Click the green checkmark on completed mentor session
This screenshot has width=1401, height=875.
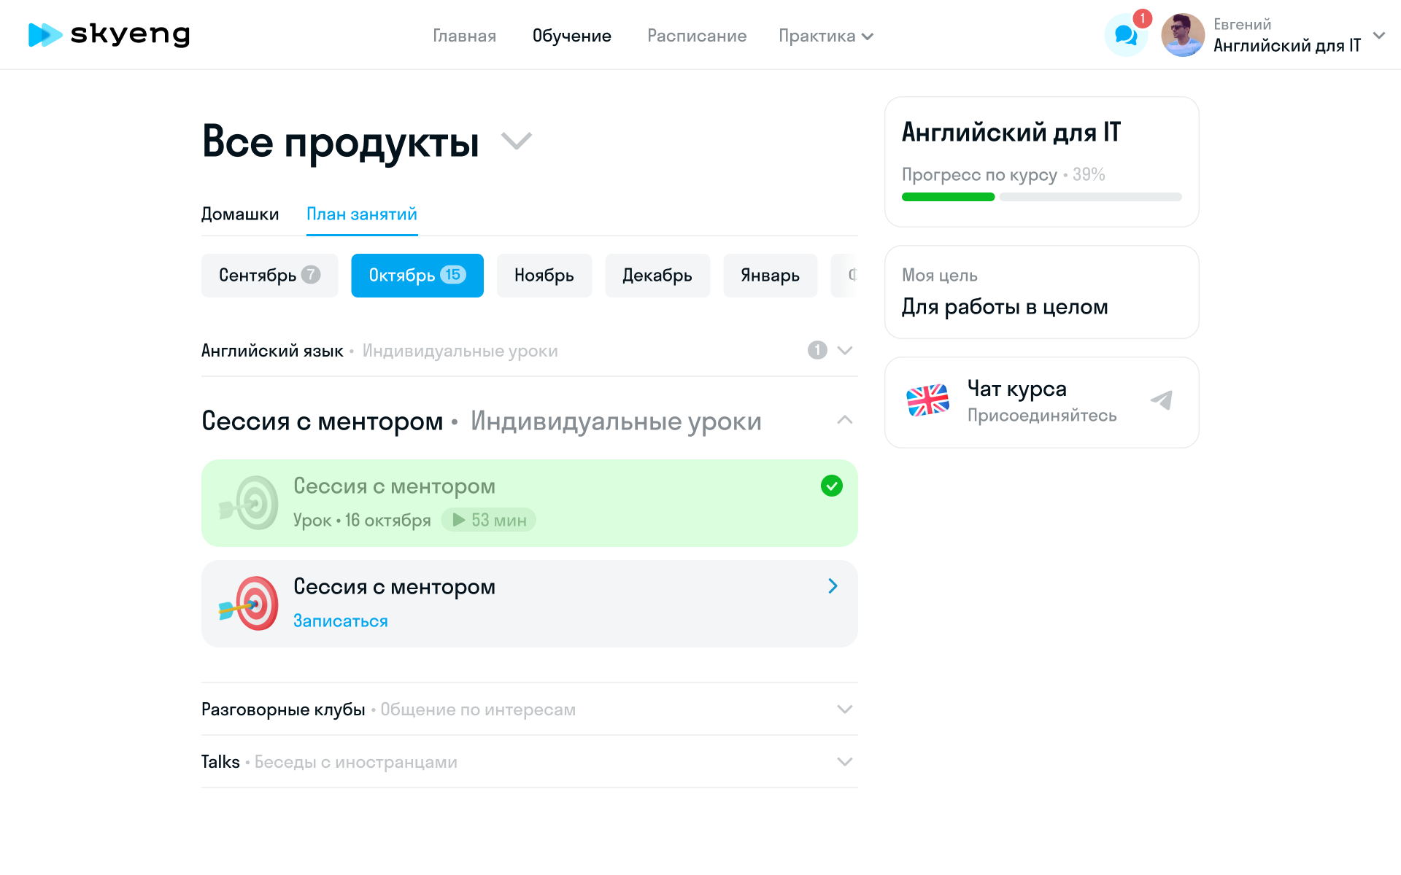point(831,486)
